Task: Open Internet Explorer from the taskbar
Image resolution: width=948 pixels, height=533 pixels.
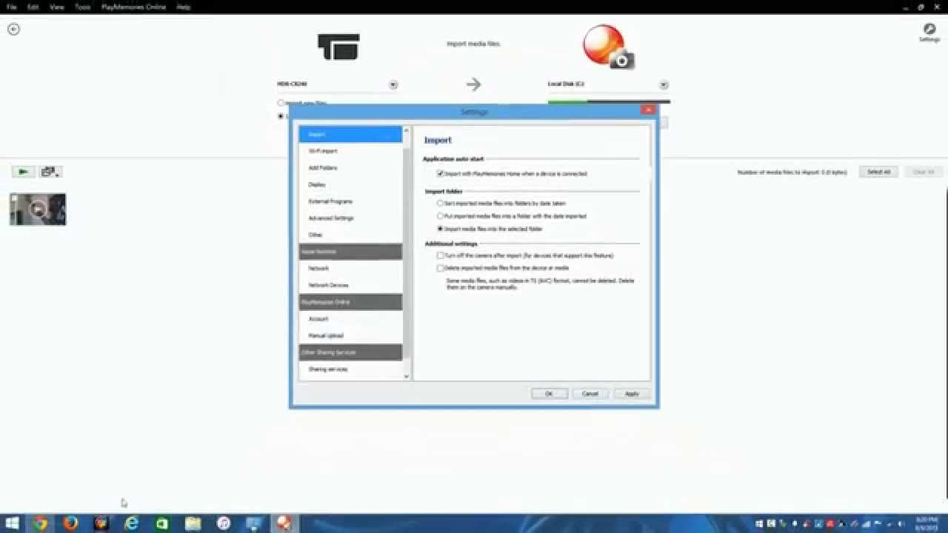Action: pyautogui.click(x=132, y=523)
